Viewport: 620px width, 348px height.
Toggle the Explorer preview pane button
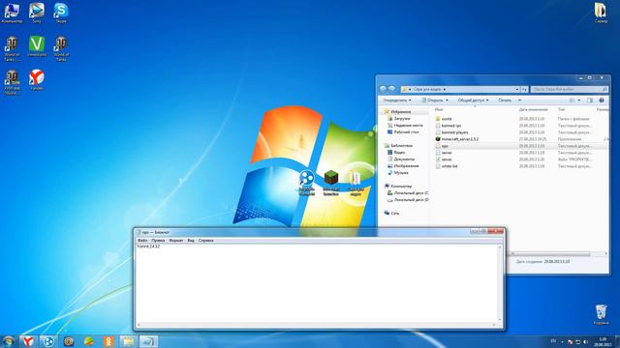590,101
